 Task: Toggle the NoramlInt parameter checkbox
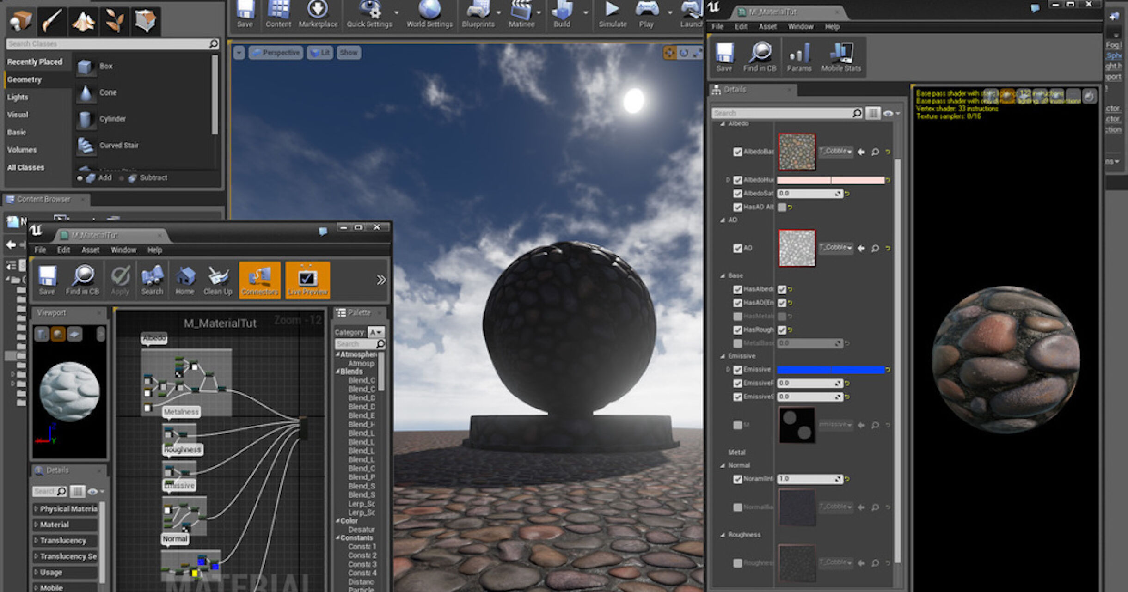point(738,479)
